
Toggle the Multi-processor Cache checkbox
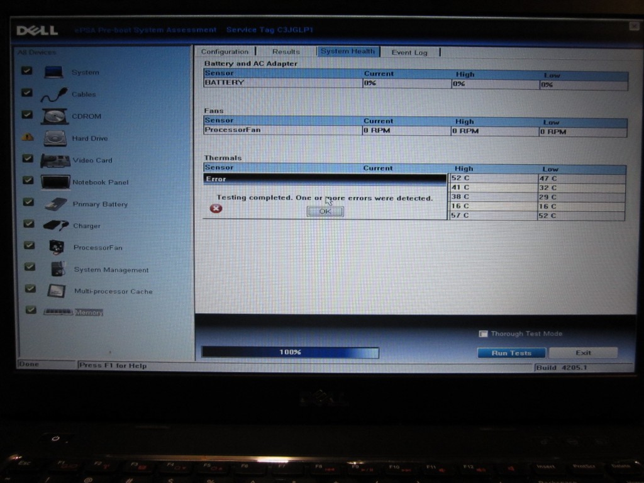pos(30,289)
